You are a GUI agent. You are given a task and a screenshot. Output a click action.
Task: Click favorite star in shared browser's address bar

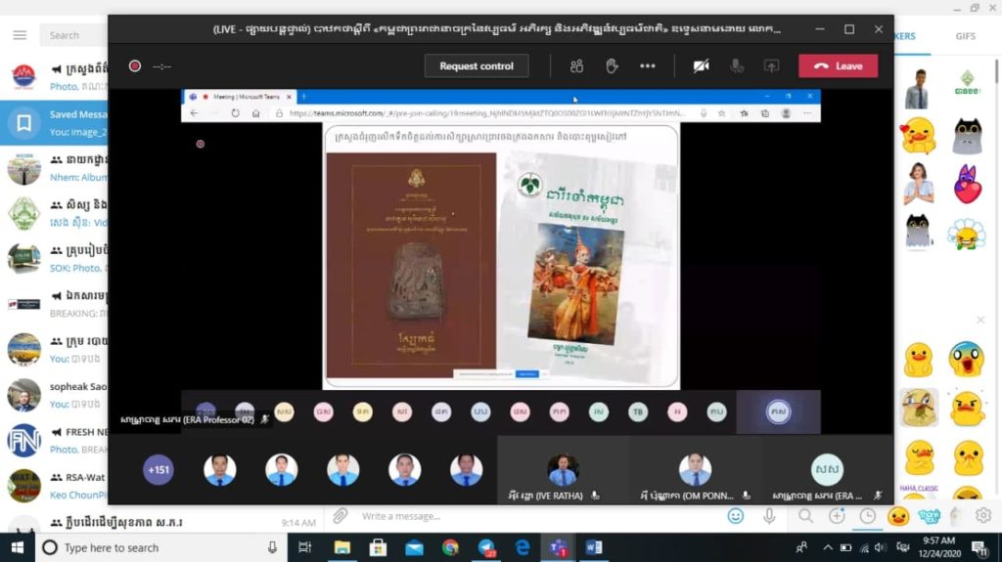tap(721, 113)
